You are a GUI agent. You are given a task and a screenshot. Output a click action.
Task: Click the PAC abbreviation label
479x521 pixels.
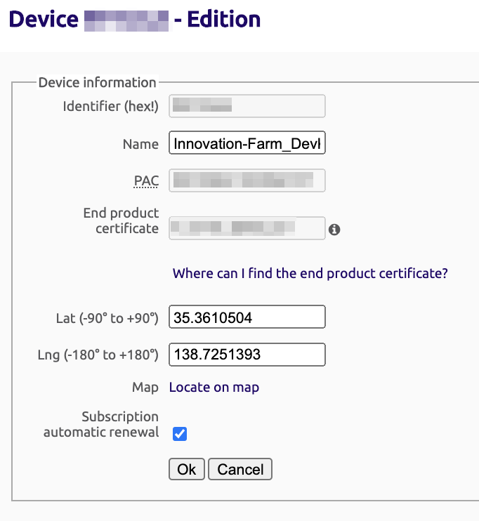146,181
